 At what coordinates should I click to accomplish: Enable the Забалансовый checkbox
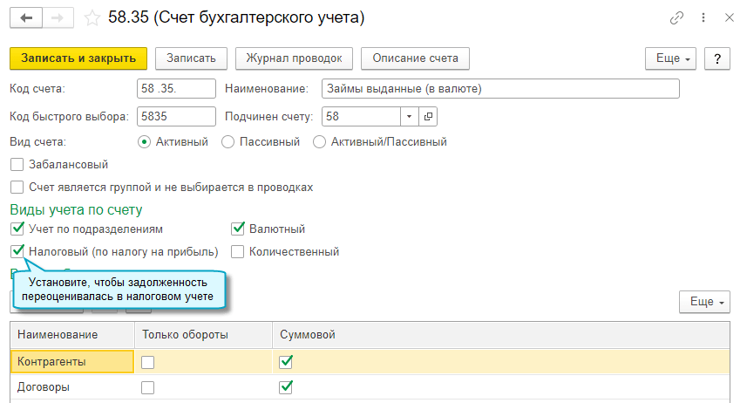17,164
